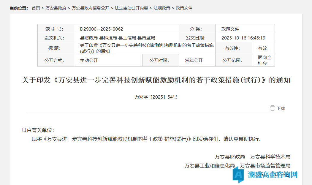Go to 首页 in the breadcrumb
Screen dimensions: 312x185
tap(36, 8)
